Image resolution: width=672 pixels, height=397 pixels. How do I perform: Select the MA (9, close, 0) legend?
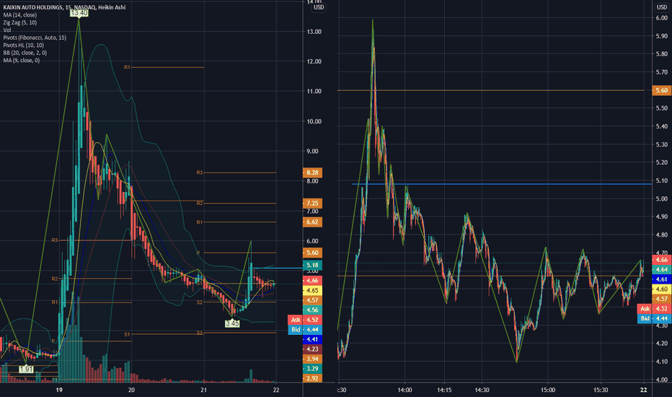22,61
